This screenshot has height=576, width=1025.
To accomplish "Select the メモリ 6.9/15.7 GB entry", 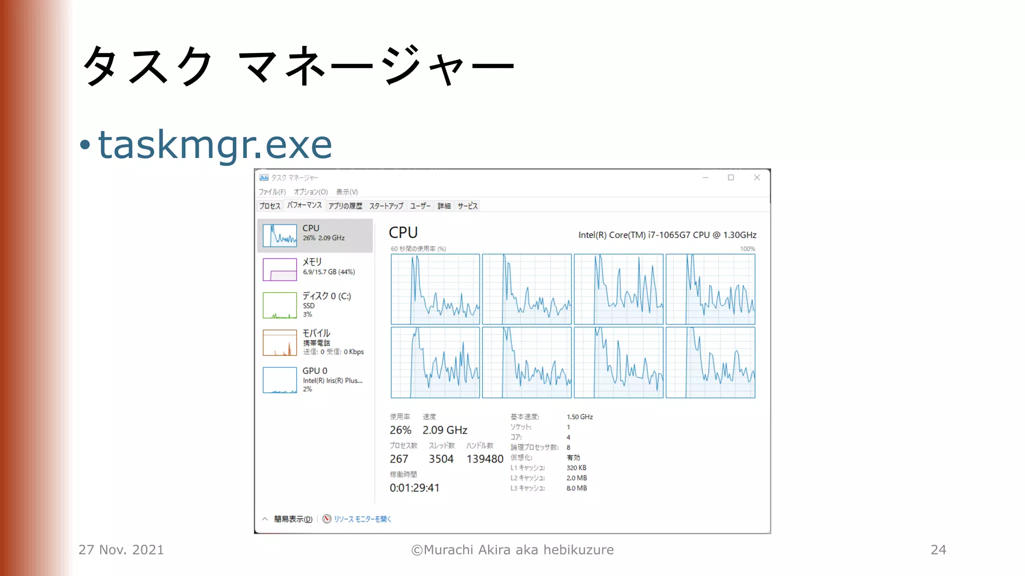I will click(315, 269).
